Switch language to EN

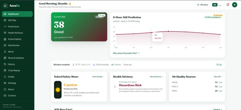[215, 5]
